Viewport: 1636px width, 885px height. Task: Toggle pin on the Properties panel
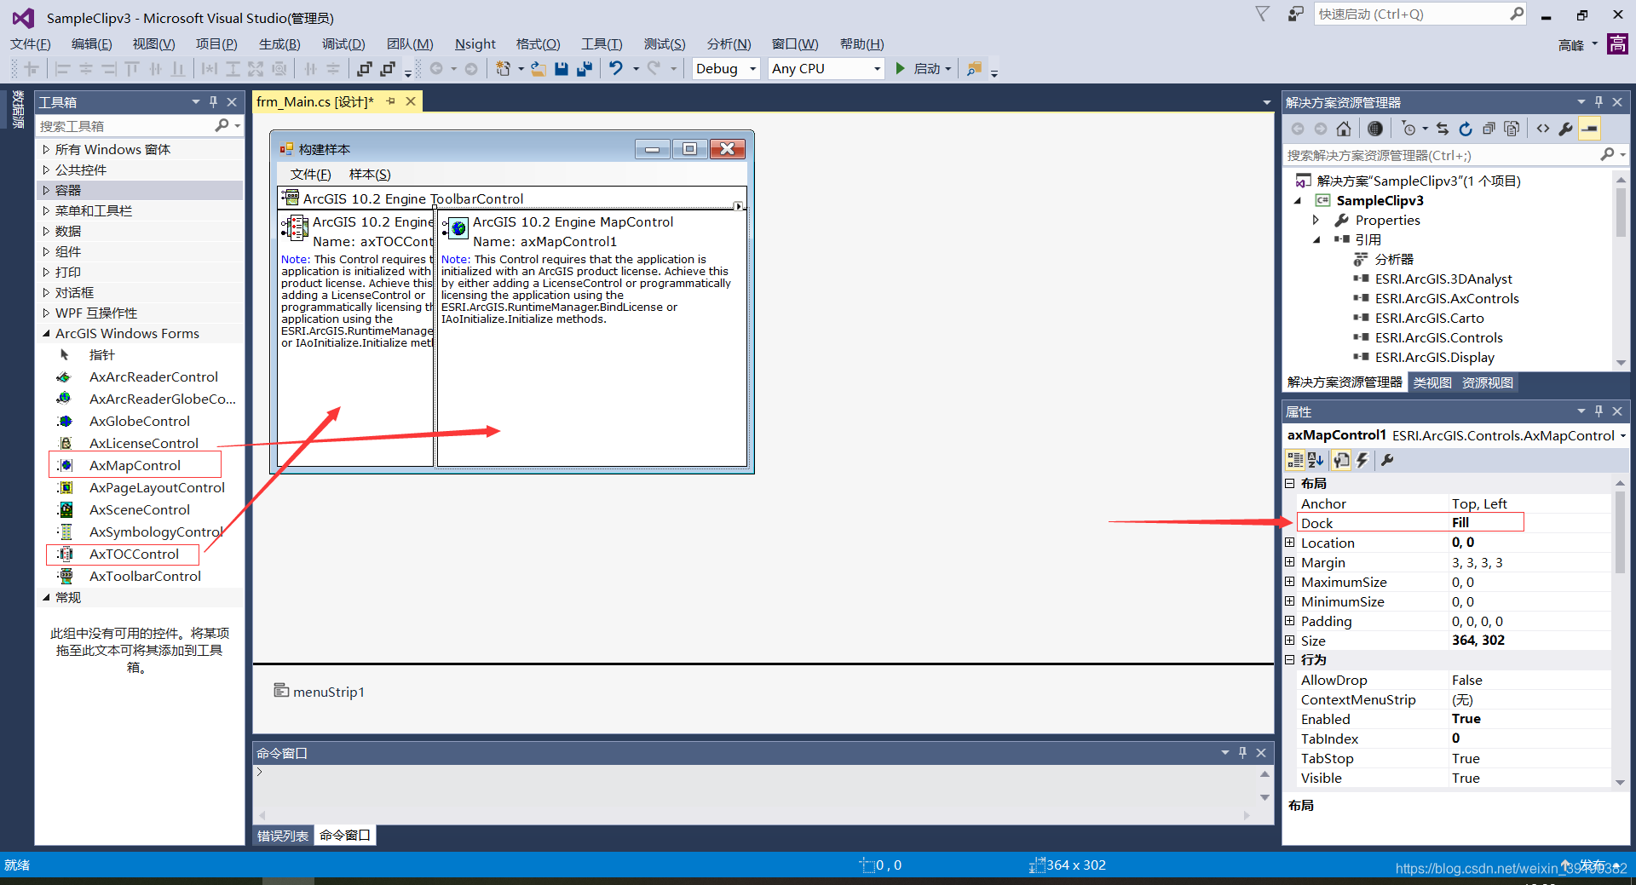[x=1599, y=411]
